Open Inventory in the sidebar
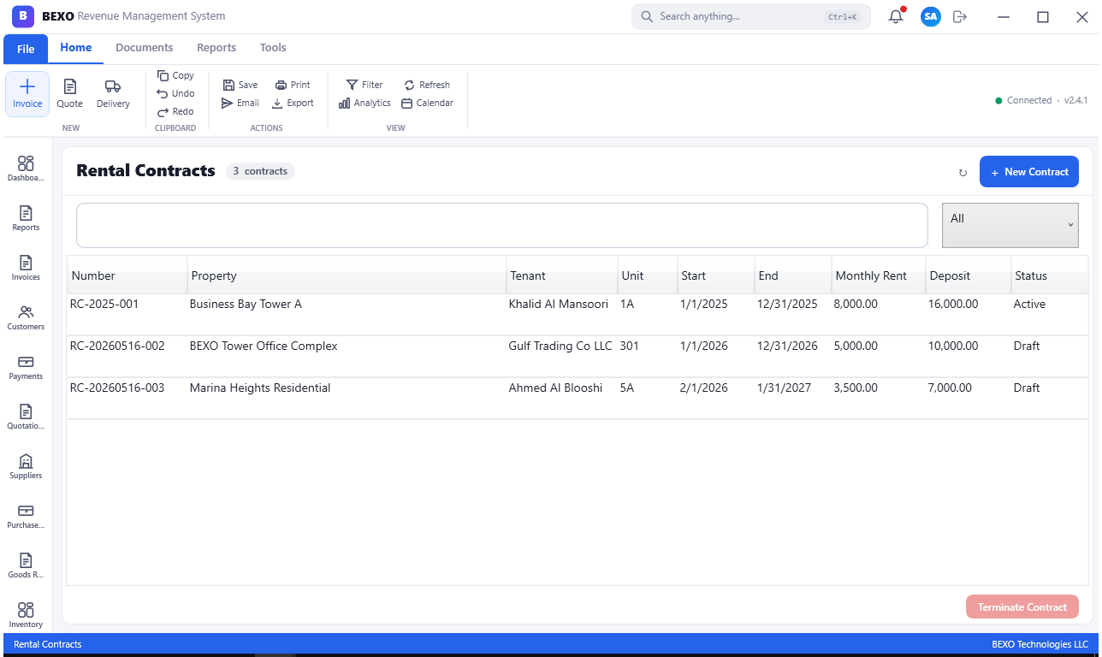Image resolution: width=1102 pixels, height=657 pixels. coord(26,615)
